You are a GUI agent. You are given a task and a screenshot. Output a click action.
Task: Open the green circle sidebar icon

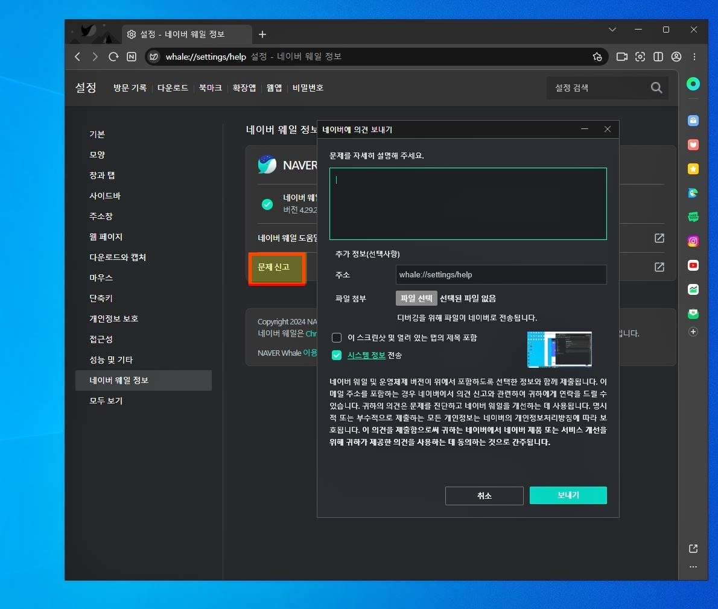pyautogui.click(x=693, y=84)
